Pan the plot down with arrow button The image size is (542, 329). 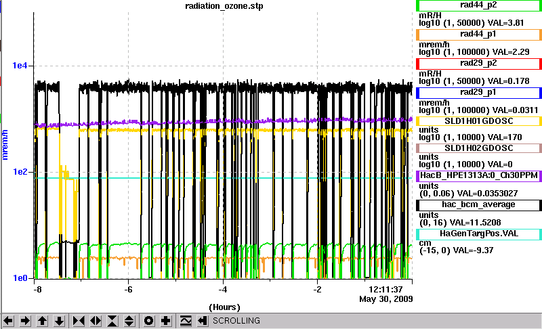click(59, 321)
